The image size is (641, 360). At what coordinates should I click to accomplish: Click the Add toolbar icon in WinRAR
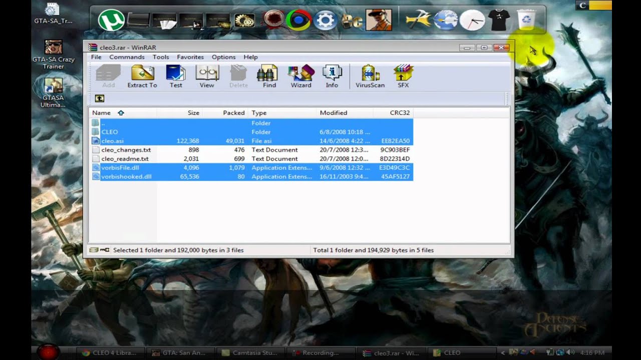point(108,76)
